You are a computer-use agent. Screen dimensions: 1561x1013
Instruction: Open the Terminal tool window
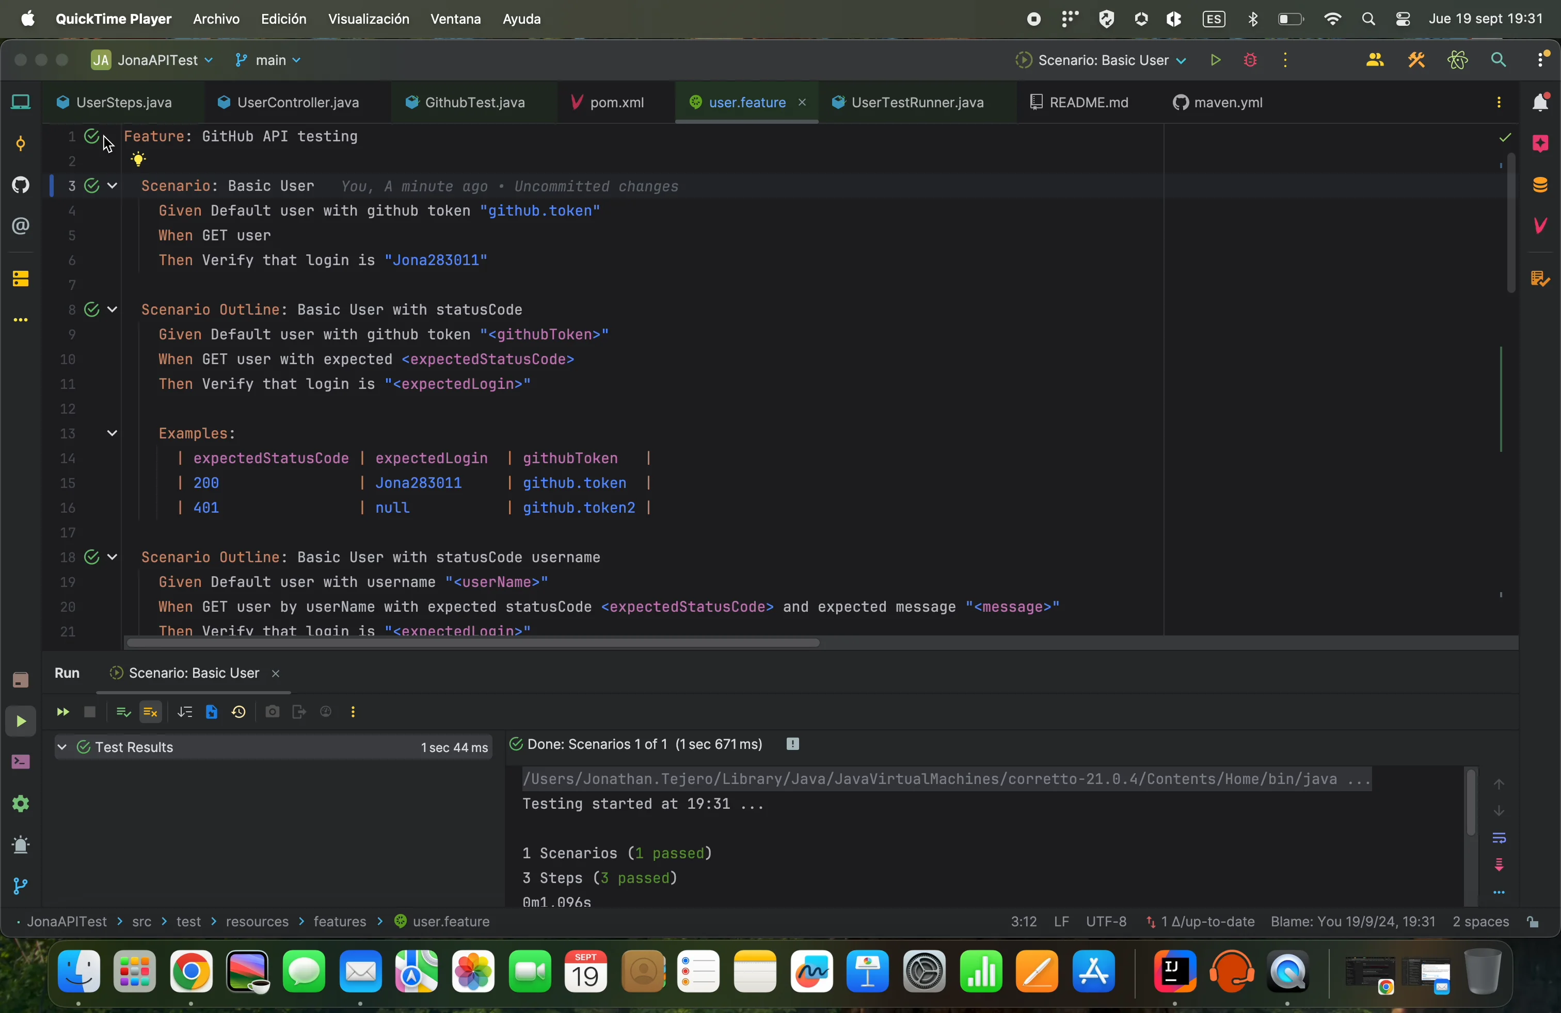point(21,762)
